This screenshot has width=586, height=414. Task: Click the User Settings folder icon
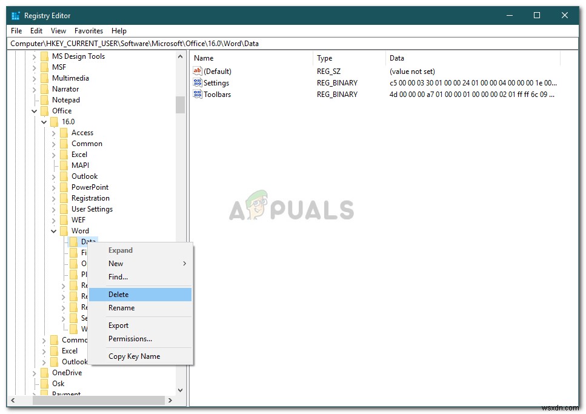pos(64,209)
